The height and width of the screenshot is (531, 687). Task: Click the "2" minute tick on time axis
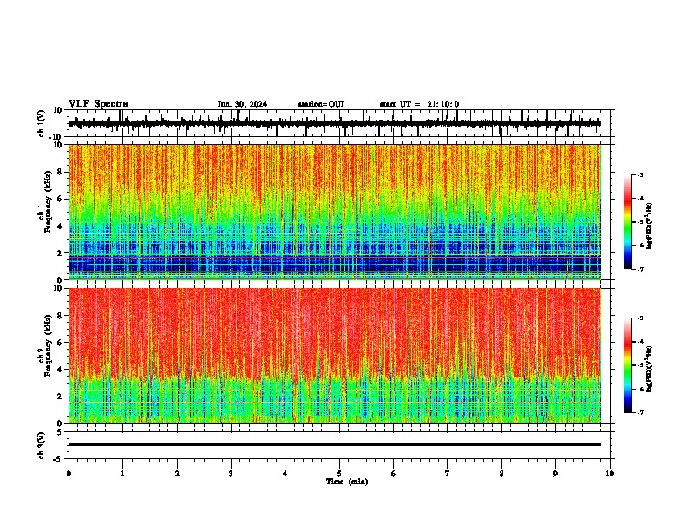click(177, 474)
